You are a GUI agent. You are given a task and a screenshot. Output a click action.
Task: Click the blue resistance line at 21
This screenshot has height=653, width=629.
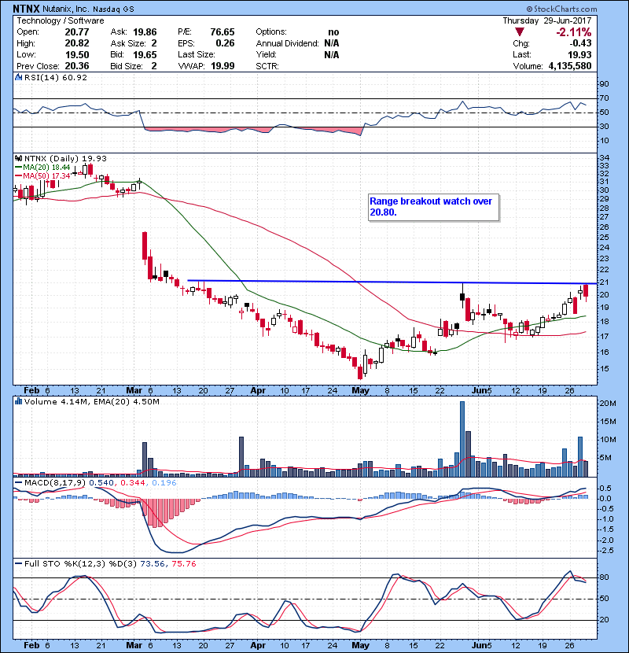(392, 282)
